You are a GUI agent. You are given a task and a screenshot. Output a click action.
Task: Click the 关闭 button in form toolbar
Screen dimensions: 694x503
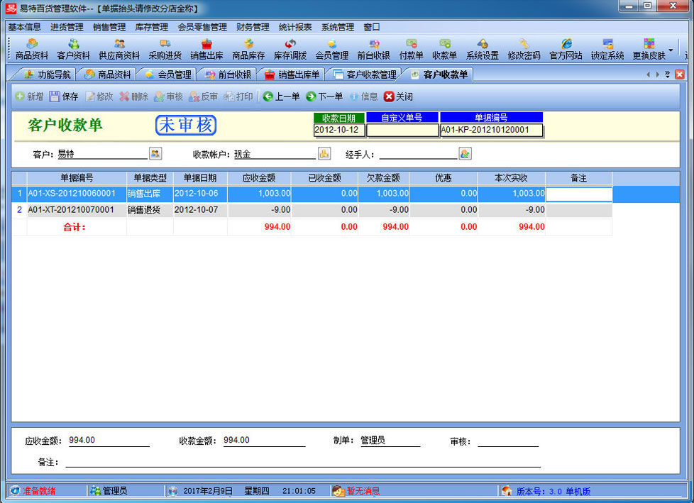click(398, 96)
